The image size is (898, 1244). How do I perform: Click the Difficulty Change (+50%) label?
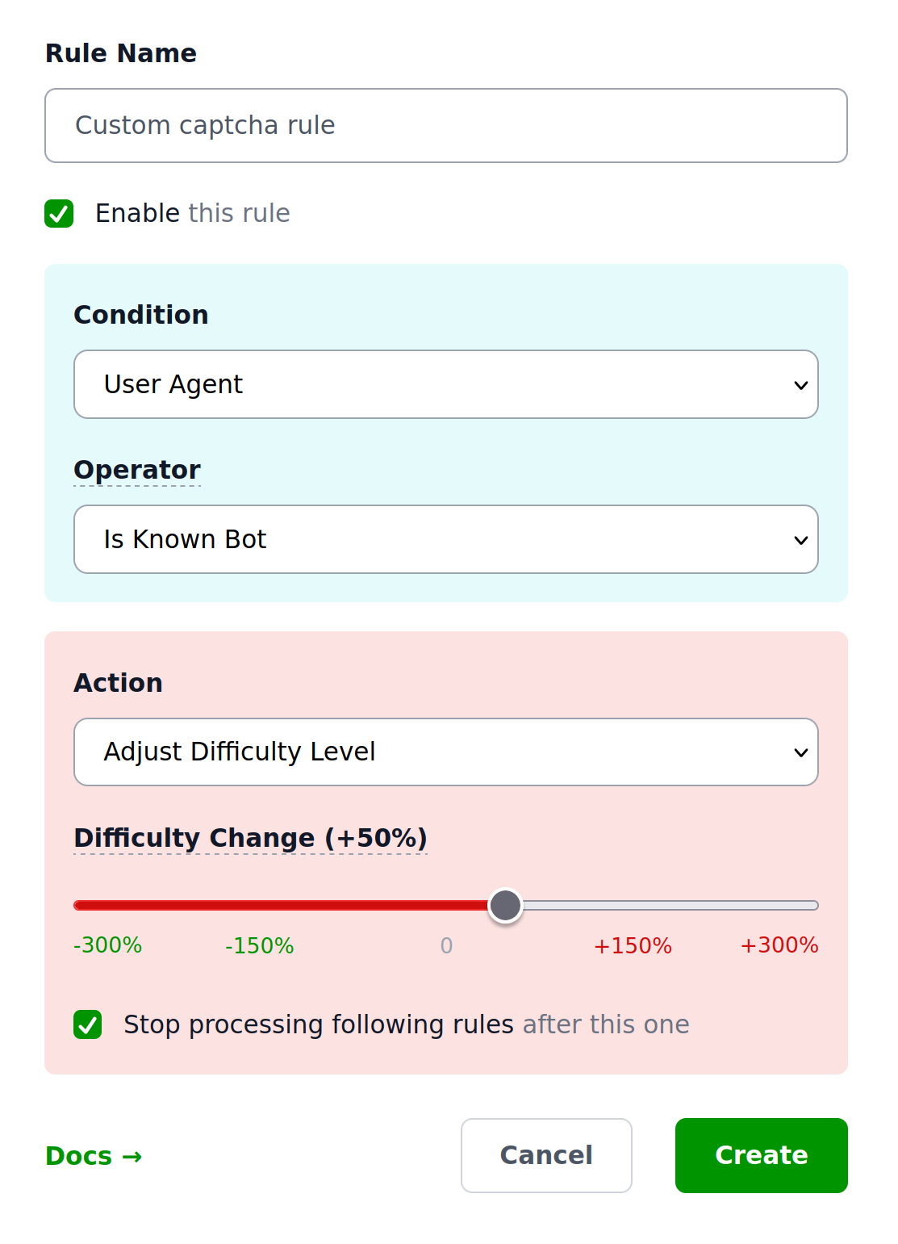pyautogui.click(x=250, y=838)
